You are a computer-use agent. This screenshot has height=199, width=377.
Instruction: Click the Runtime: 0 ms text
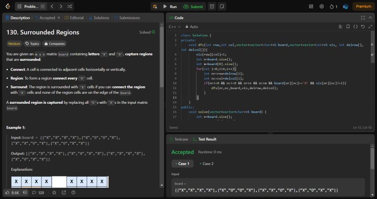point(210,152)
